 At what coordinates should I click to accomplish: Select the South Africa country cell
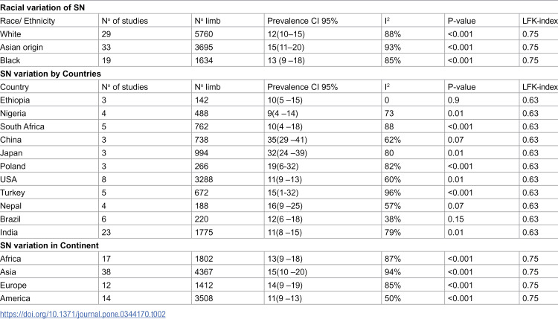22,126
